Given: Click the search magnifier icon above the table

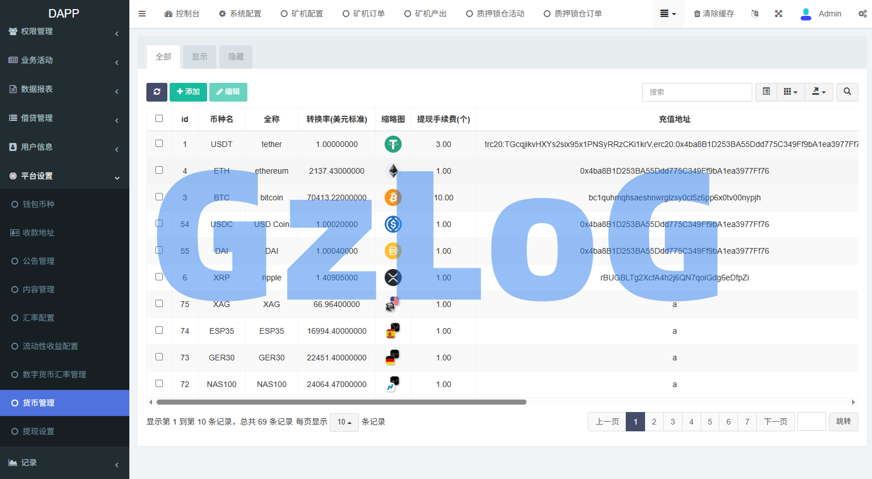Looking at the screenshot, I should coord(847,92).
